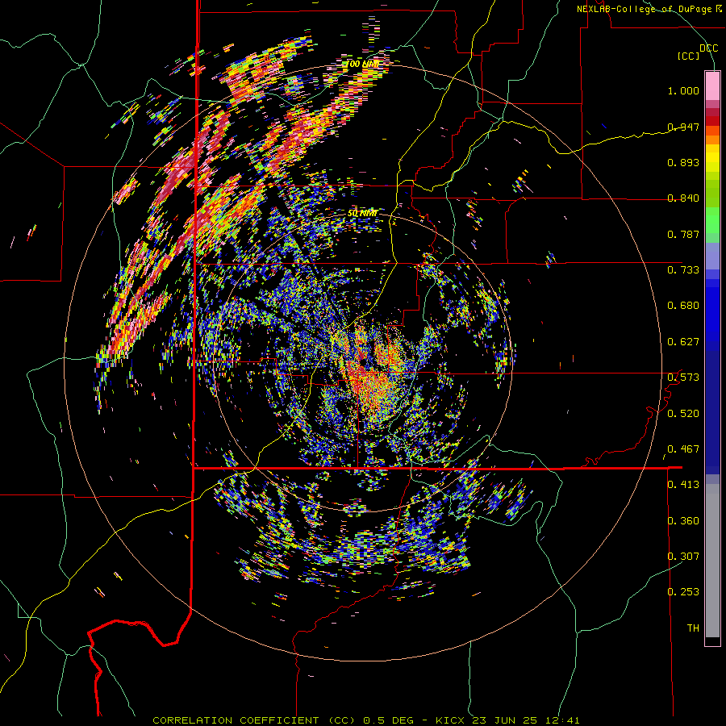
Task: Click the 1.000 value on color scale
Action: tap(683, 90)
